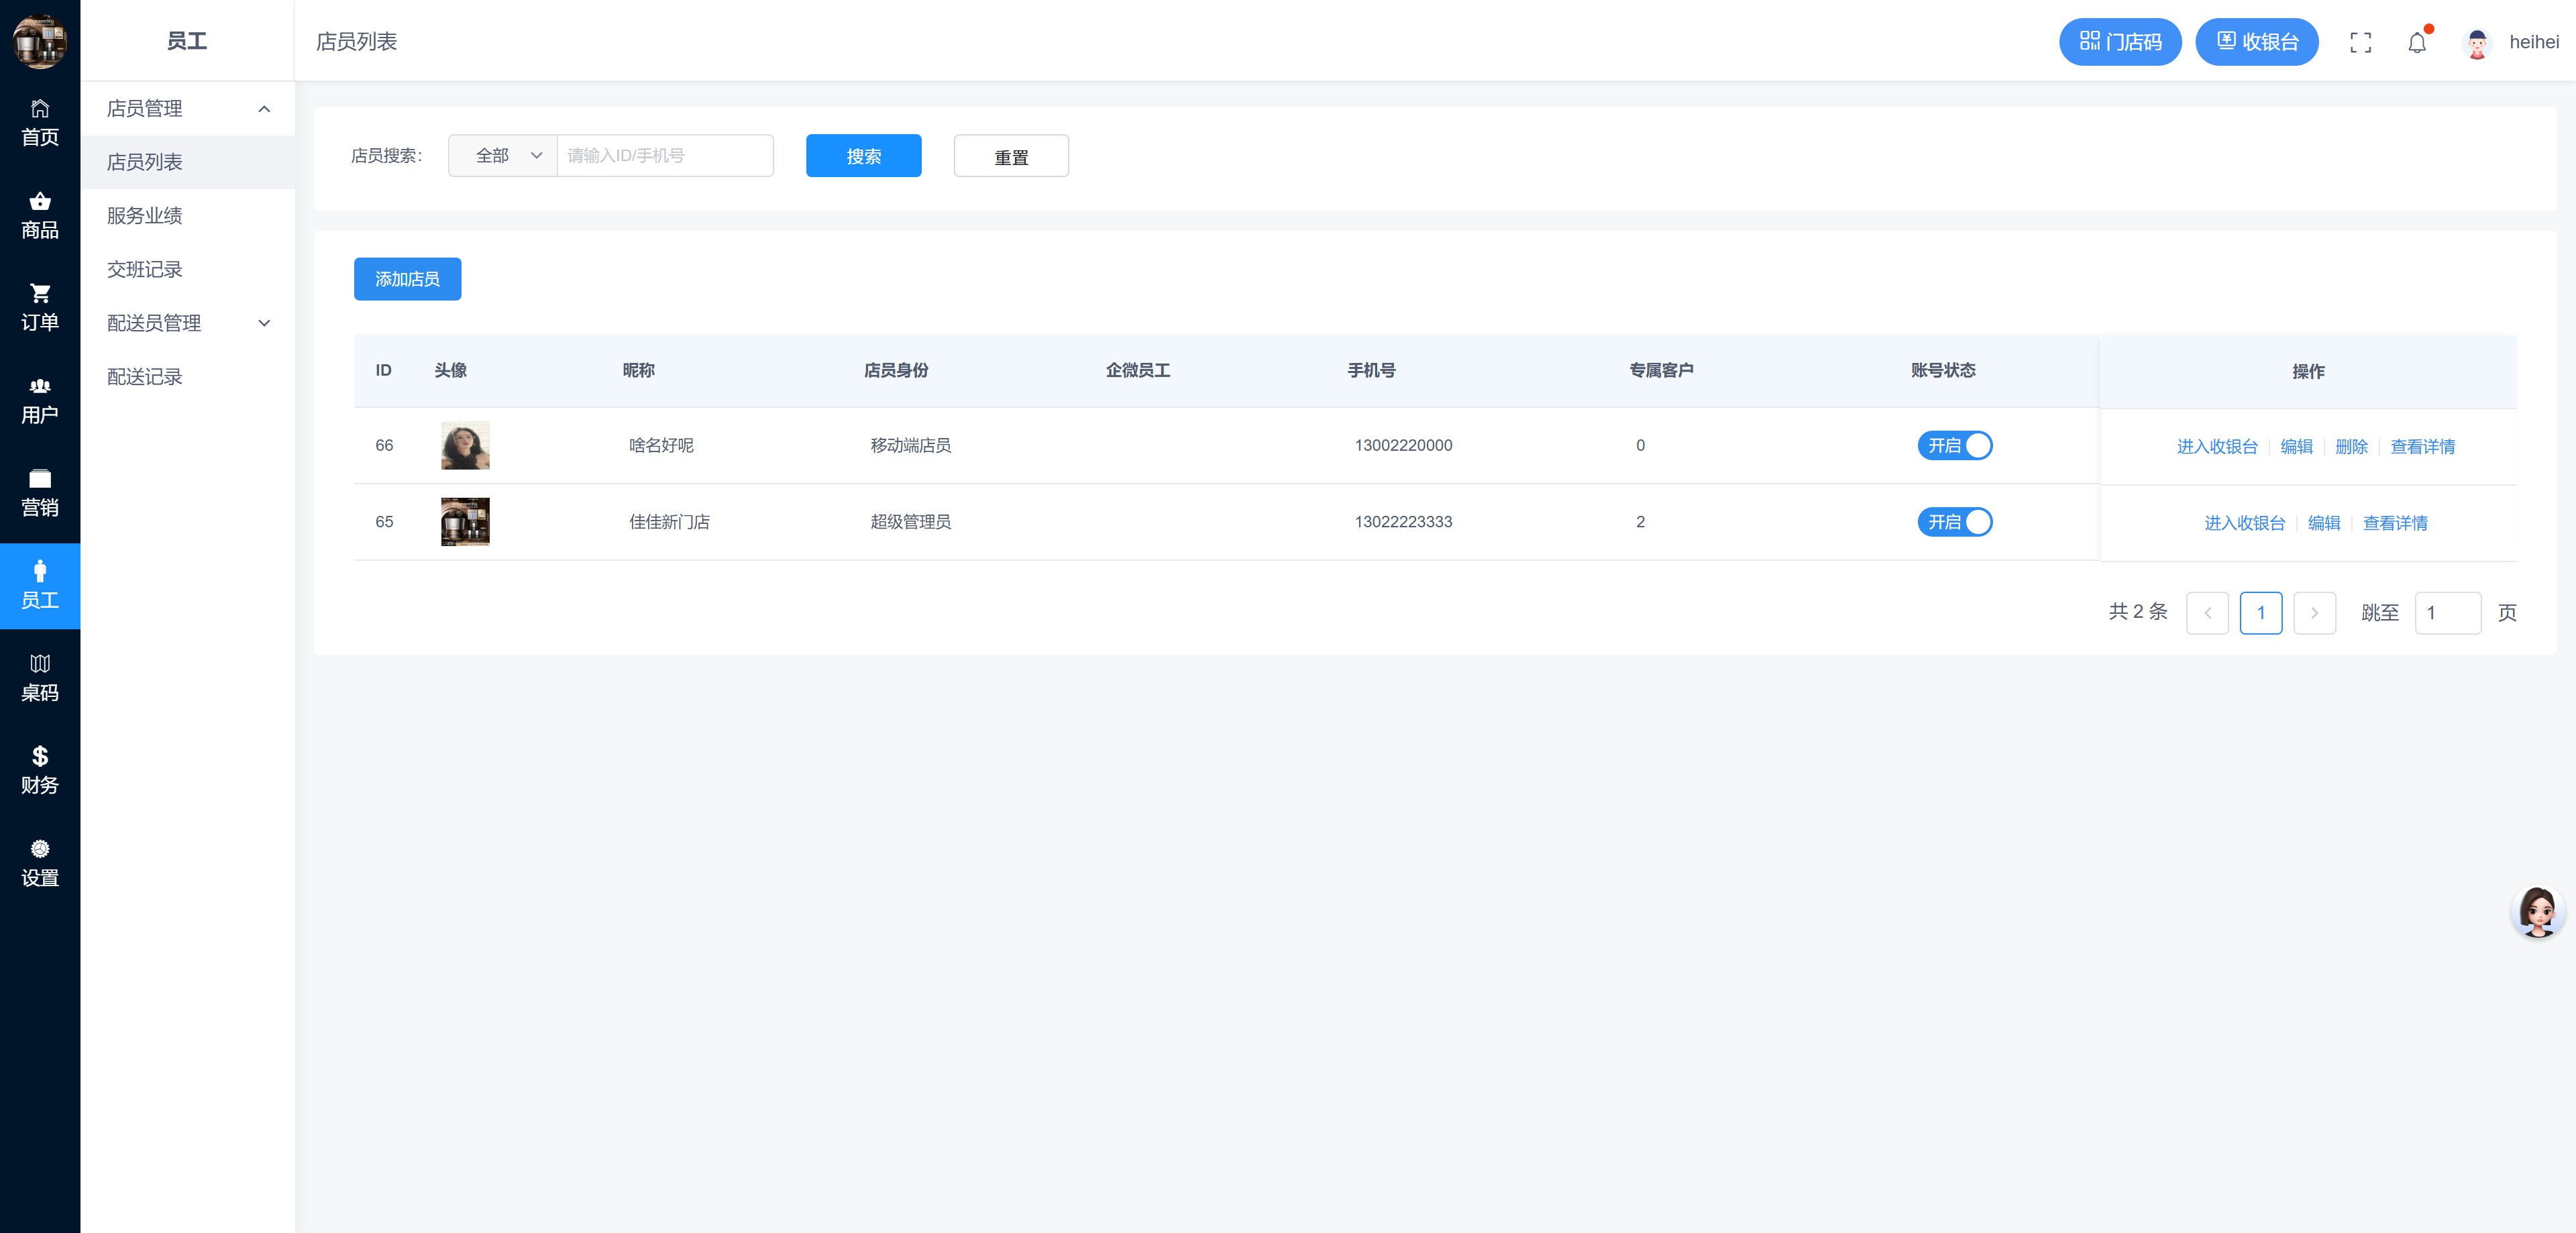Screen dimensions: 2576x1233
Task: Open the 订单 shopping cart section
Action: point(40,307)
